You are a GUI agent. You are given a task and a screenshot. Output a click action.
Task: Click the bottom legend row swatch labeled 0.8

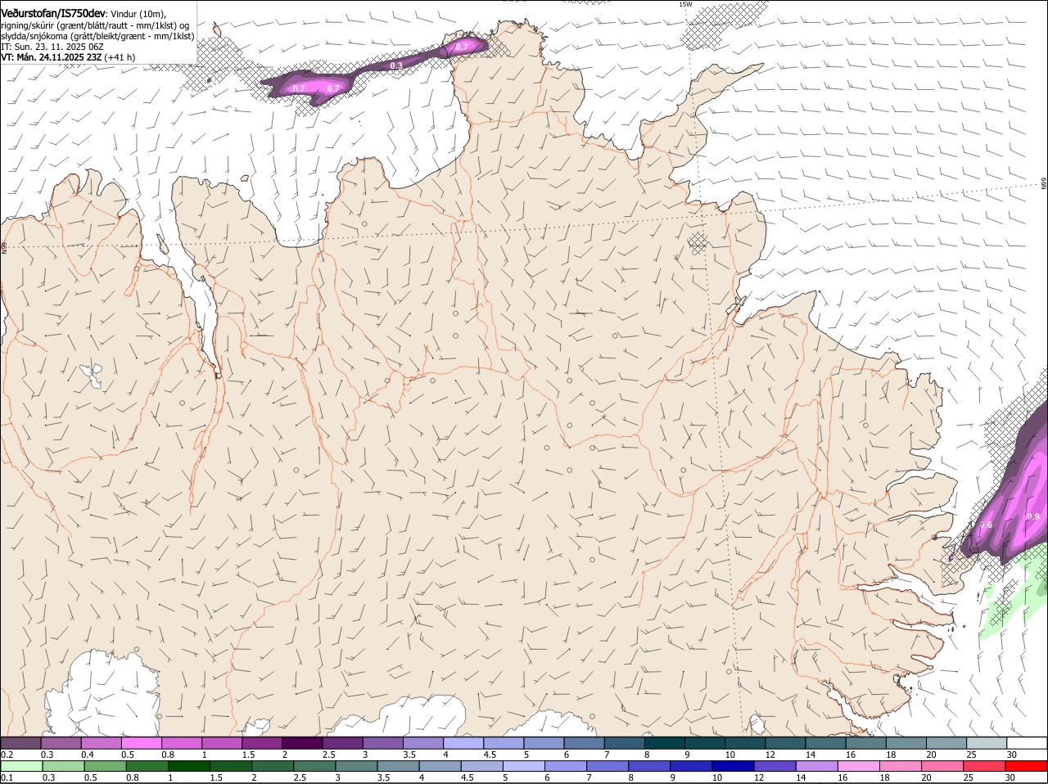tap(147, 766)
